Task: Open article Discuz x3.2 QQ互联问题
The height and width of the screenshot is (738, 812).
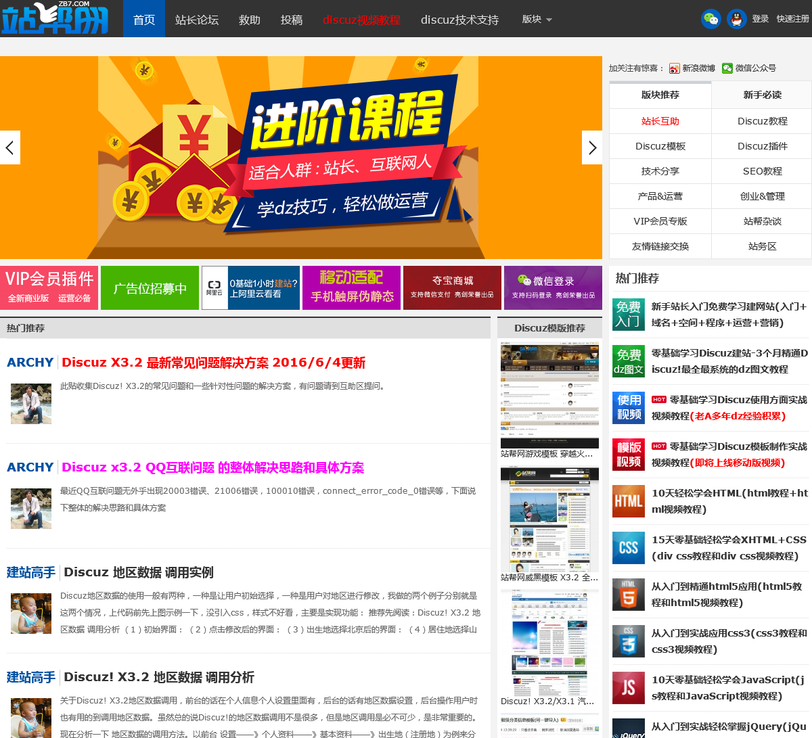Action: tap(212, 467)
